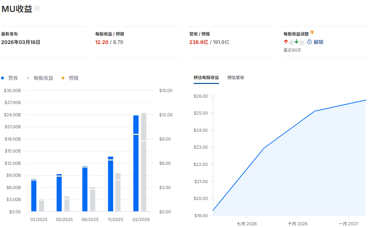Click the 营收 / 预报 heading
This screenshot has width=368, height=227.
[x=199, y=34]
